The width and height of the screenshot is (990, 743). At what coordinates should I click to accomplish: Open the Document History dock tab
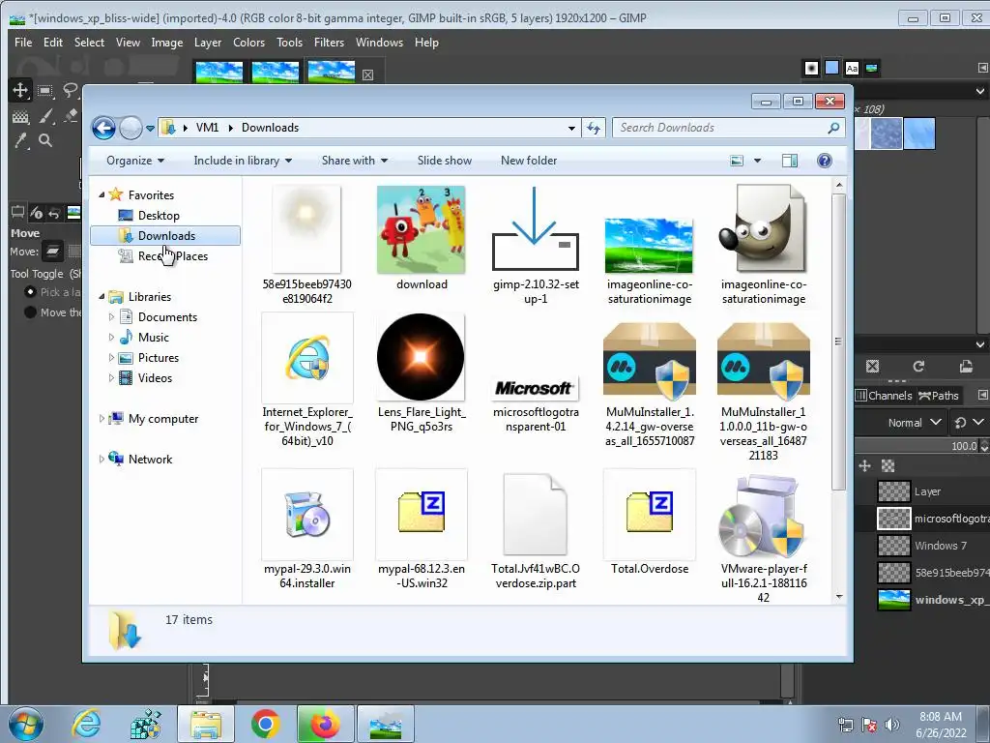(x=872, y=68)
